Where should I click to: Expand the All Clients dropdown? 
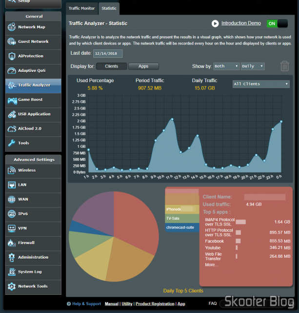pos(261,84)
